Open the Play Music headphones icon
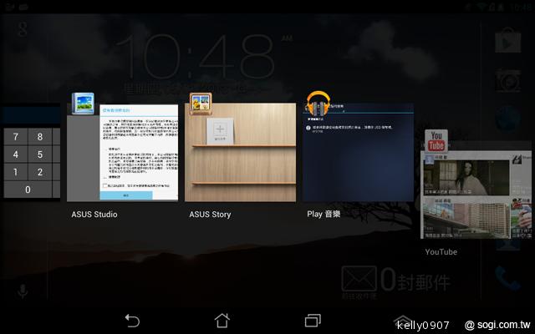This screenshot has width=535, height=334. (318, 104)
